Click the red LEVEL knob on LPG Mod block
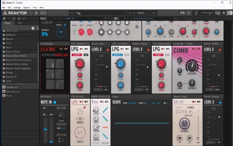Image resolution: width=233 pixels, height=146 pixels. [x=80, y=64]
